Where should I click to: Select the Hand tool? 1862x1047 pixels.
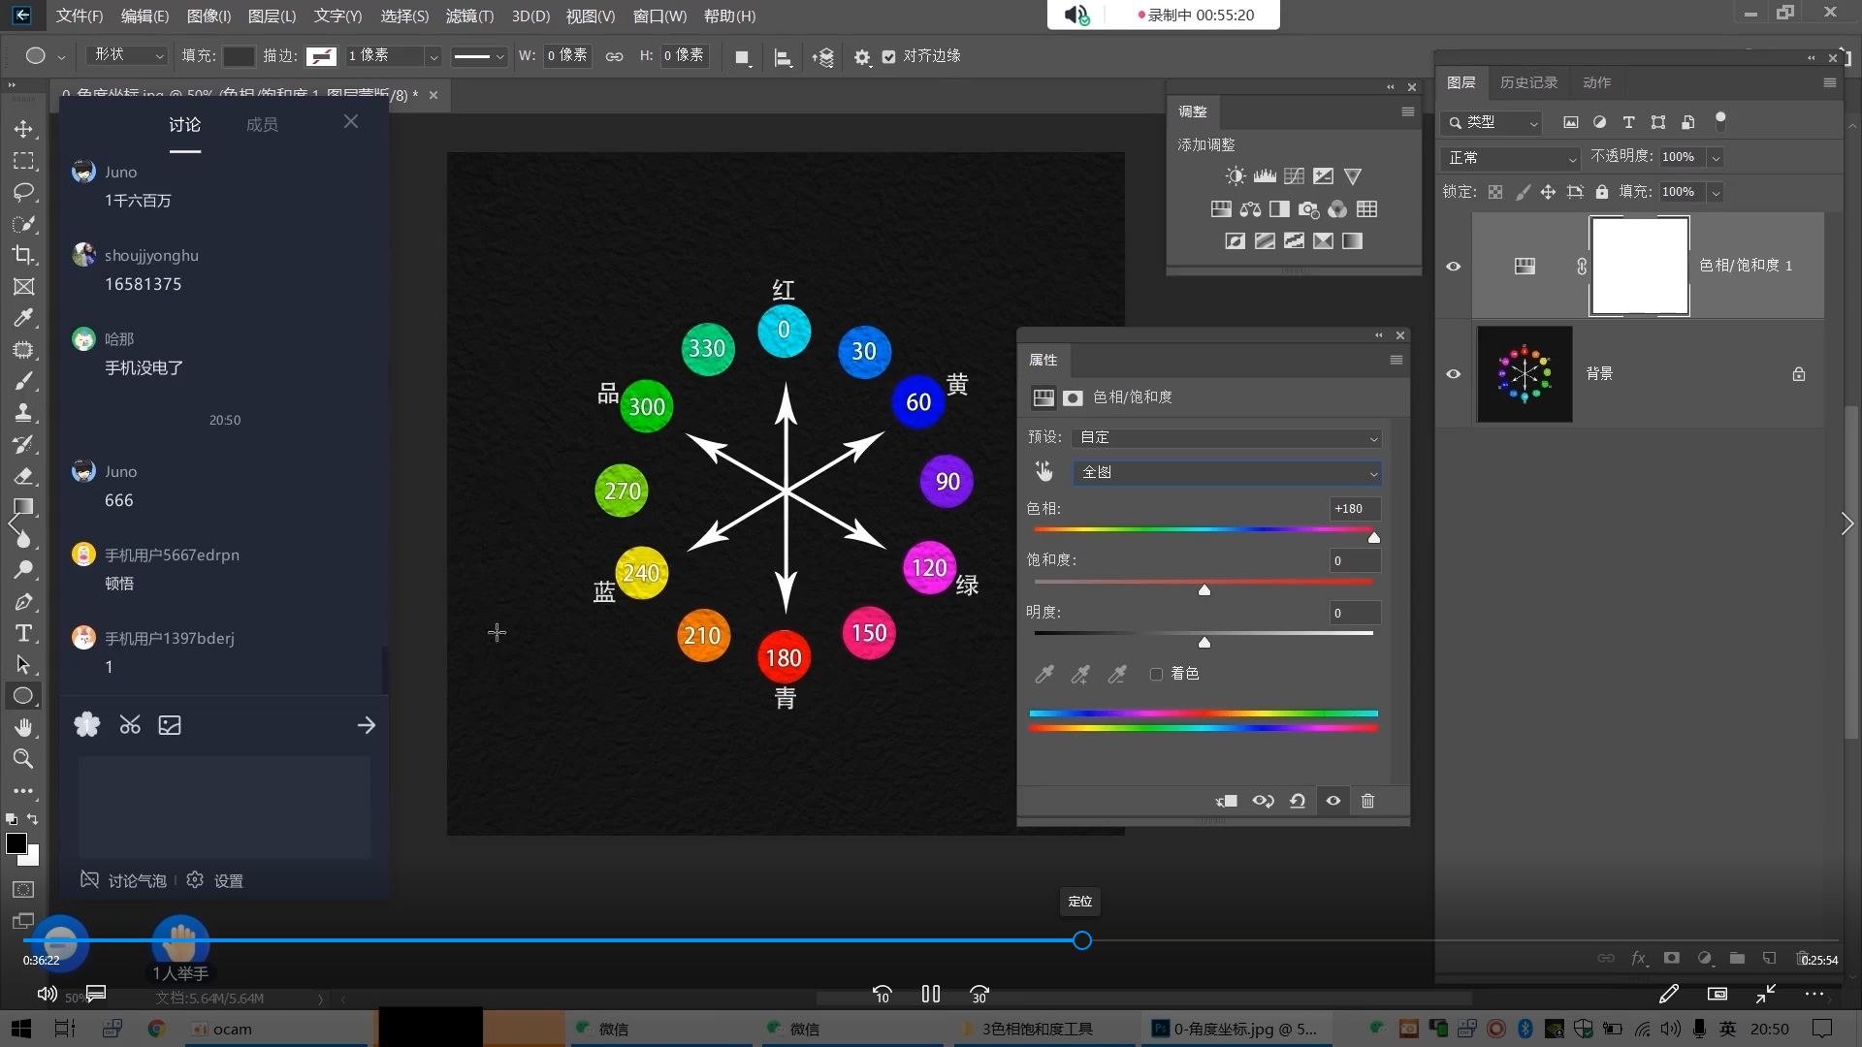tap(23, 727)
